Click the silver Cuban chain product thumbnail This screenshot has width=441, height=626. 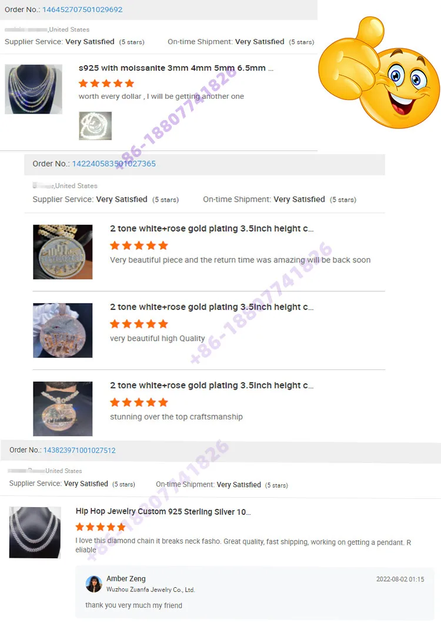[x=35, y=532]
